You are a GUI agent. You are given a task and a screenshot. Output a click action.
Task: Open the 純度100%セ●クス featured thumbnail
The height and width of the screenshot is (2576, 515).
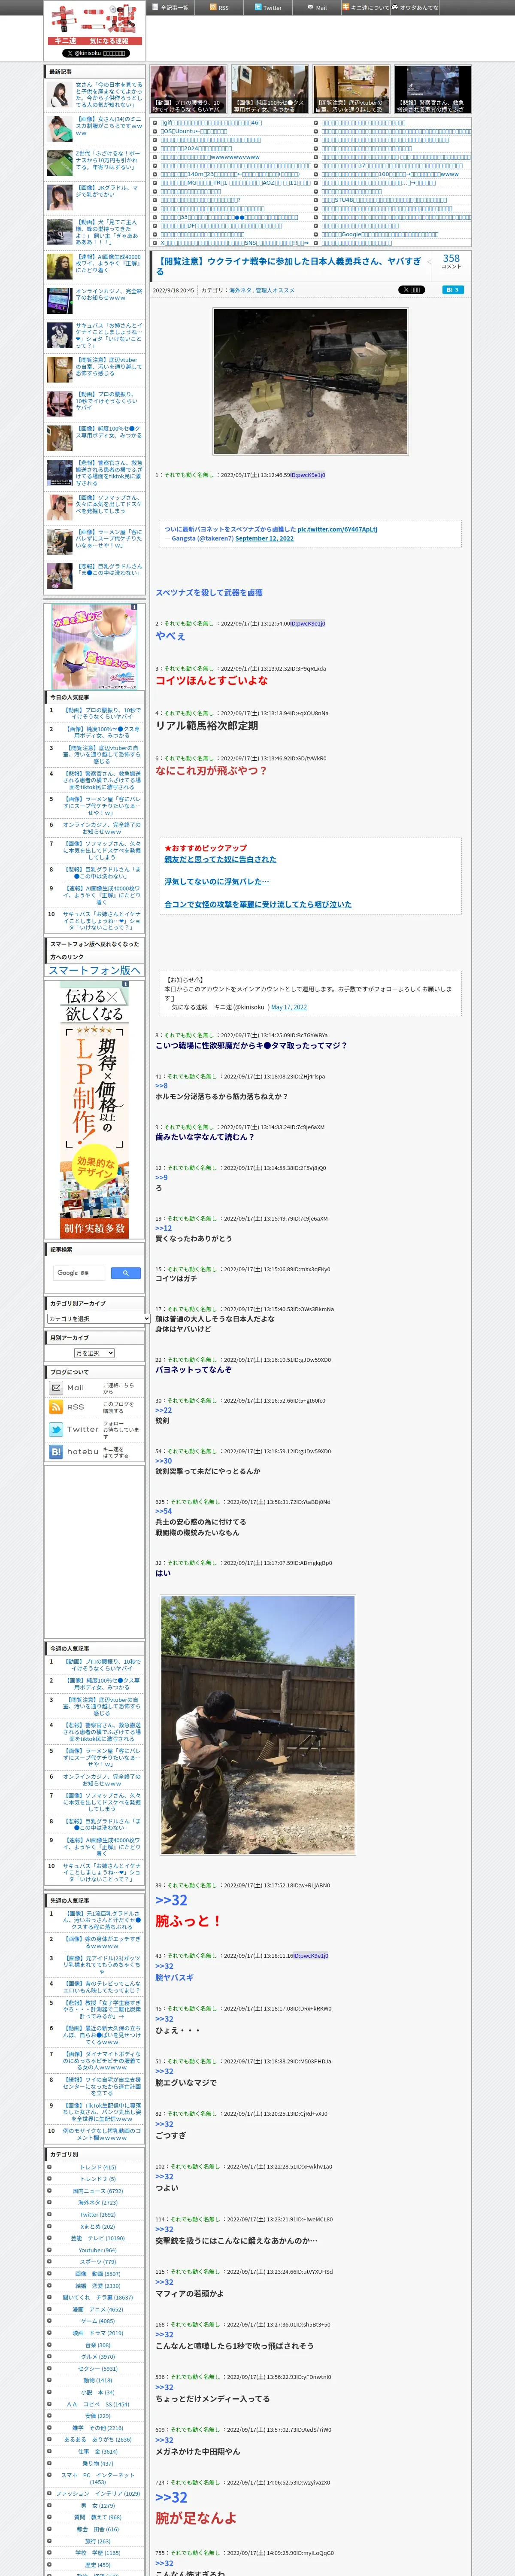270,89
